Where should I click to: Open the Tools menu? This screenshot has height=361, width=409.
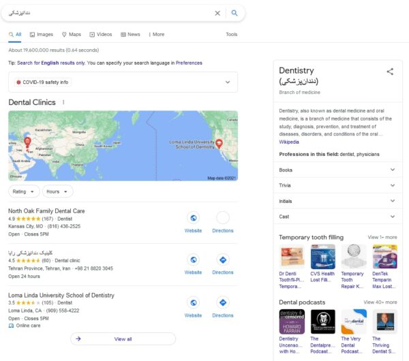coord(231,35)
